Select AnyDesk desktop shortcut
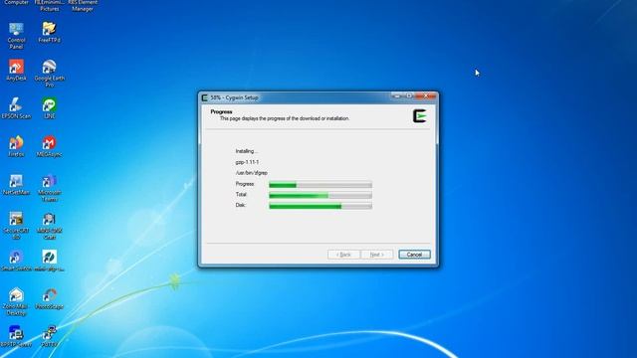This screenshot has width=637, height=358. pyautogui.click(x=16, y=71)
